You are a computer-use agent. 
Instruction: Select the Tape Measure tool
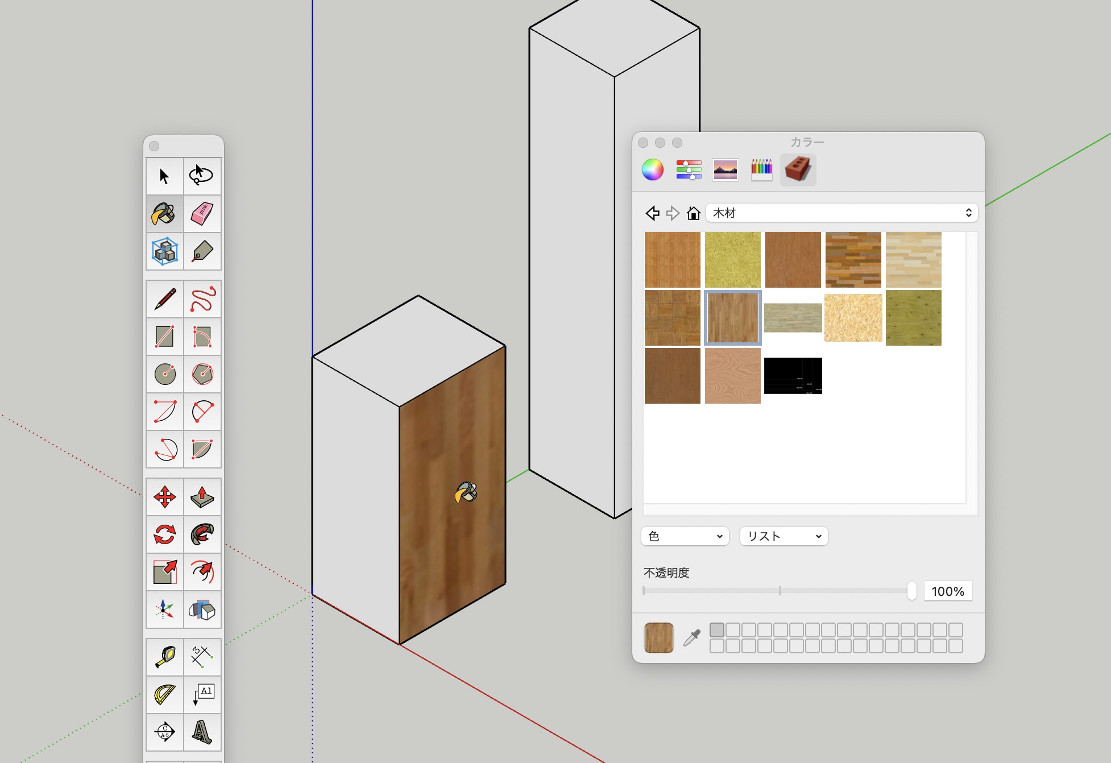(164, 657)
